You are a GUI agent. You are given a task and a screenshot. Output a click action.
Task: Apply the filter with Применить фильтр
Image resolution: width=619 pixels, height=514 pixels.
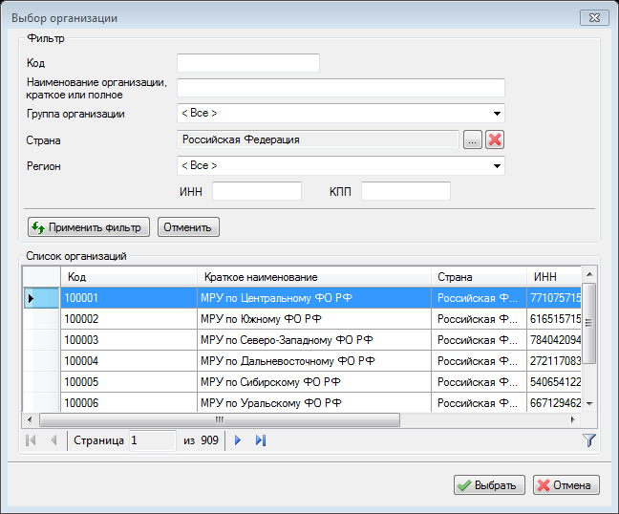point(89,227)
